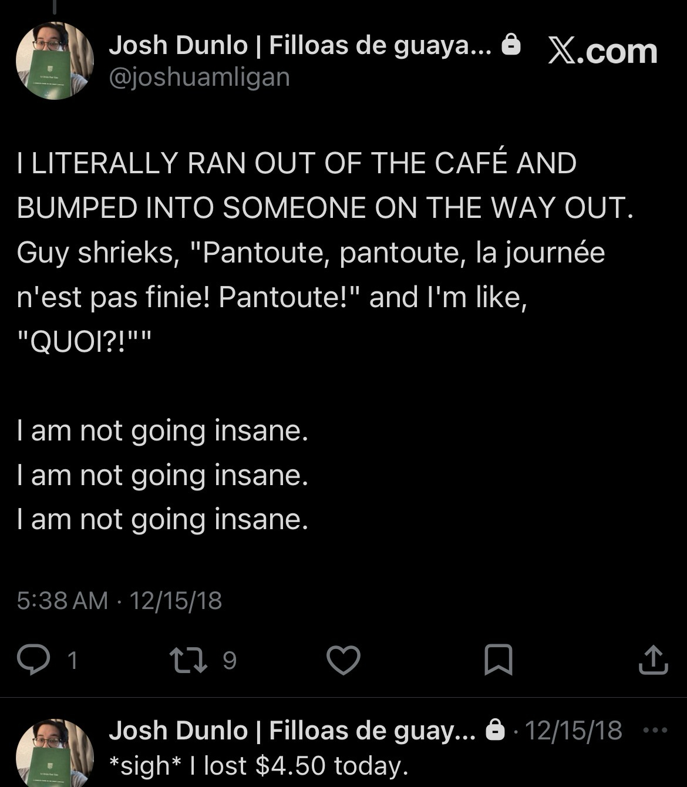Tap the retweet arrows icon
This screenshot has height=787, width=687.
187,660
